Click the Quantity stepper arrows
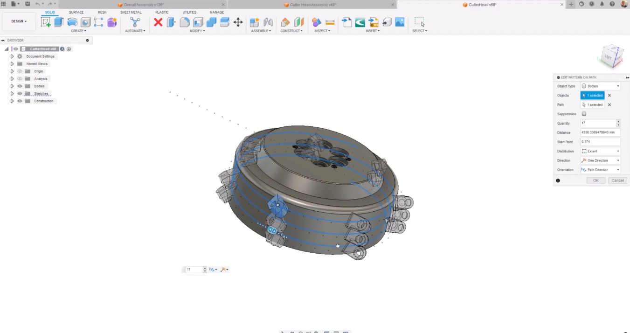The image size is (630, 333). point(618,123)
